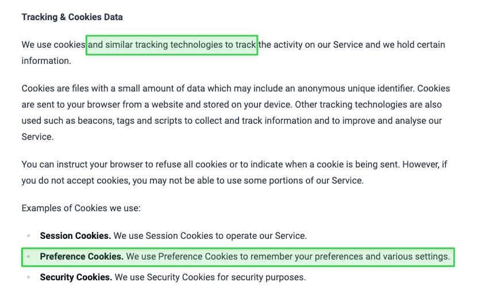Click the "Examples of Cookies we use:" line
Viewport: 485px width, 297px height.
coord(81,207)
